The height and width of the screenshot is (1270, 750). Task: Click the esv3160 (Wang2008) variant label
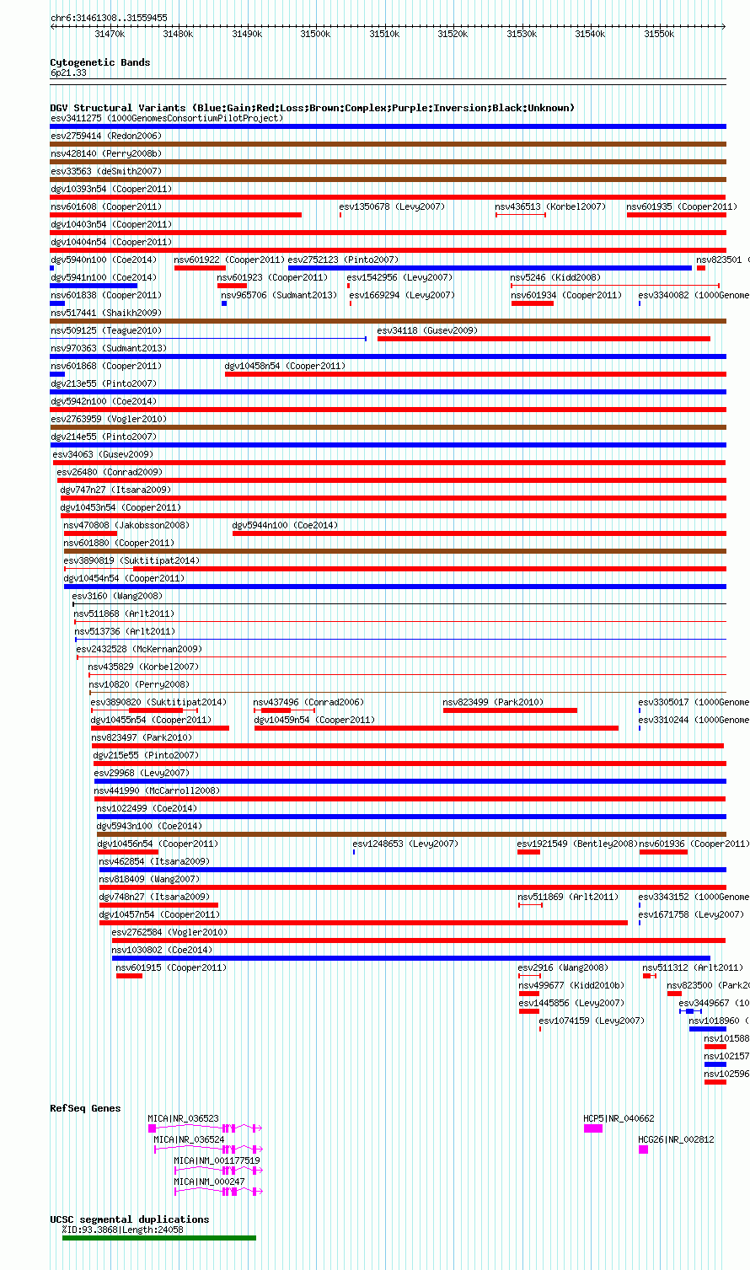117,596
